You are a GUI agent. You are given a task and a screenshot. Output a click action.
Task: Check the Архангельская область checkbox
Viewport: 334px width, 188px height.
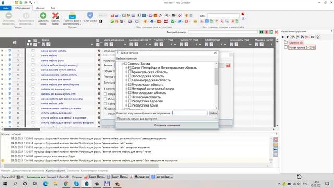pyautogui.click(x=130, y=72)
